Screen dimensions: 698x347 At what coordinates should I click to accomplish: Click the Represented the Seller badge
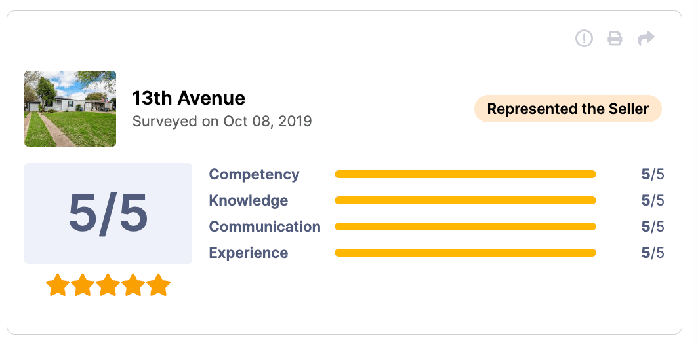click(568, 109)
